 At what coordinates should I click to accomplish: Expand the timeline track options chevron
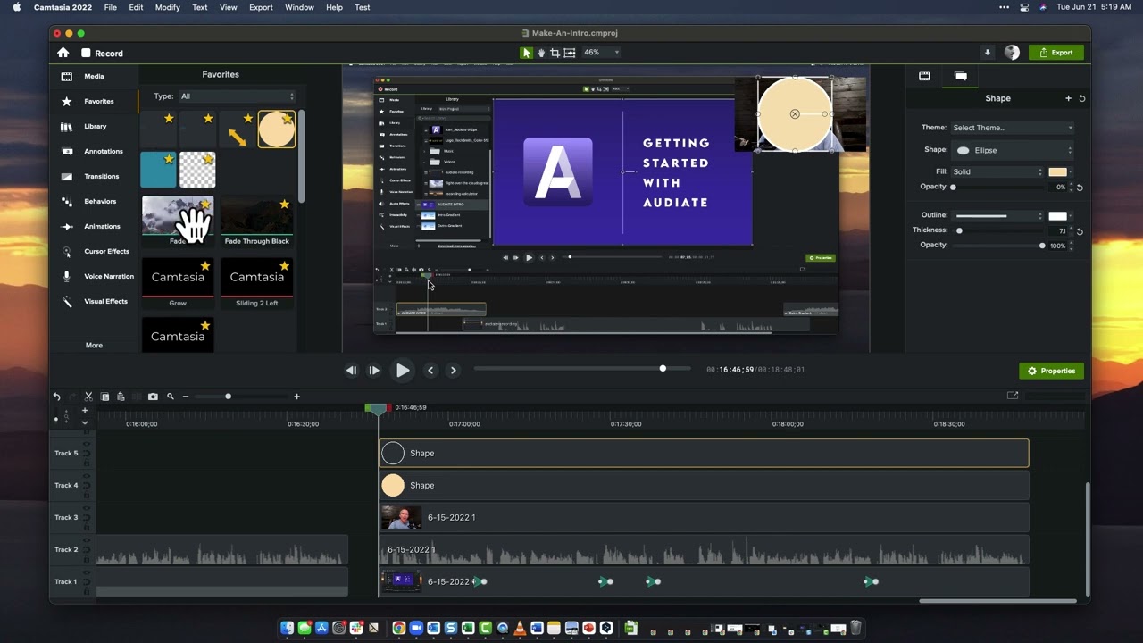coord(85,422)
